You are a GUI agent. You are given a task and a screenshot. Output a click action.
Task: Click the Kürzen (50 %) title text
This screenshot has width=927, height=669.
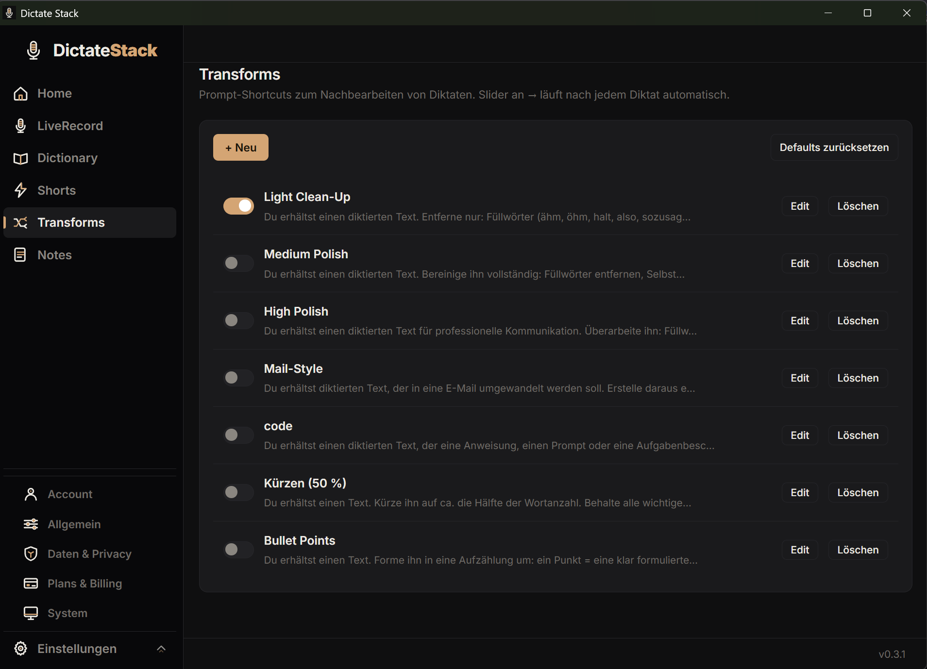click(305, 484)
